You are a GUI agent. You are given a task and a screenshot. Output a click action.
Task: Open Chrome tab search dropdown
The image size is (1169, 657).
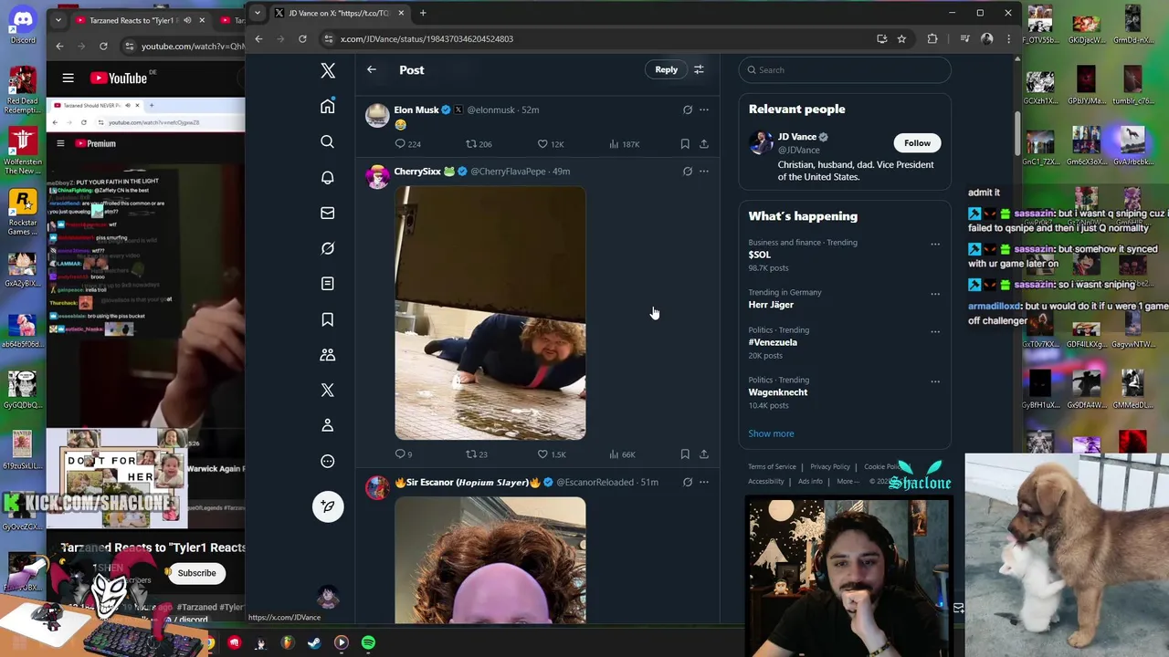pyautogui.click(x=258, y=13)
